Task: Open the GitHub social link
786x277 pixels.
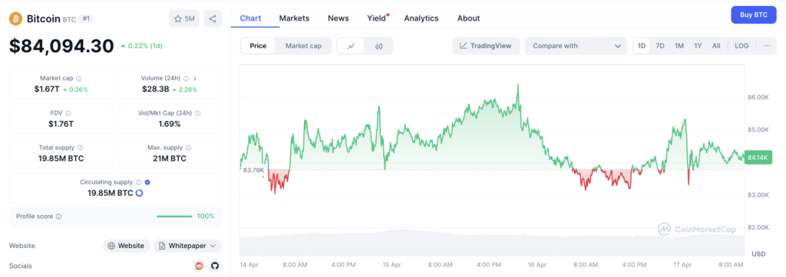Action: click(215, 266)
